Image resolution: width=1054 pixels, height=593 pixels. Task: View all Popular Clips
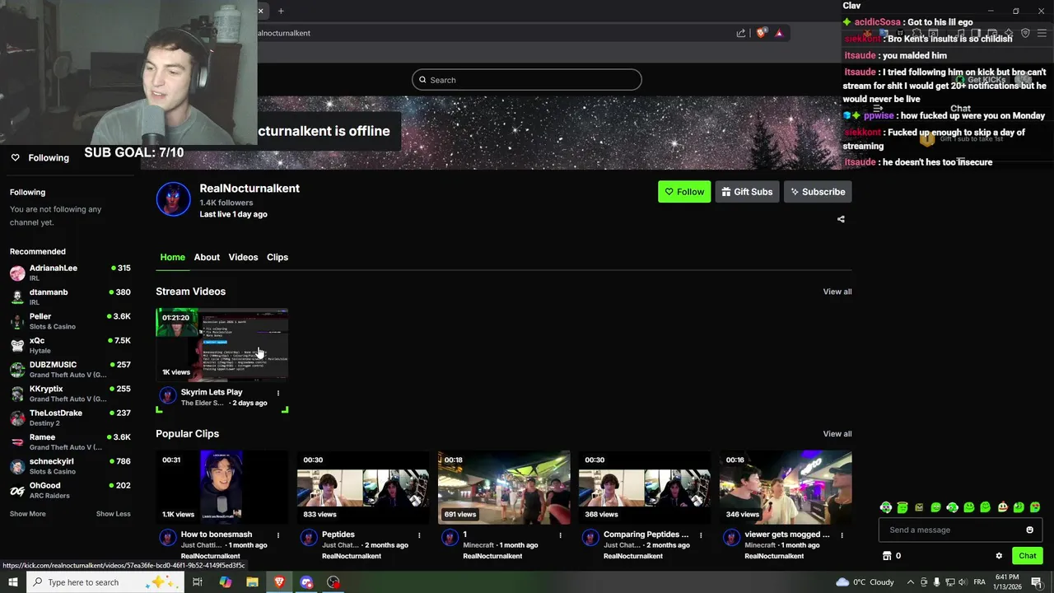pos(837,434)
